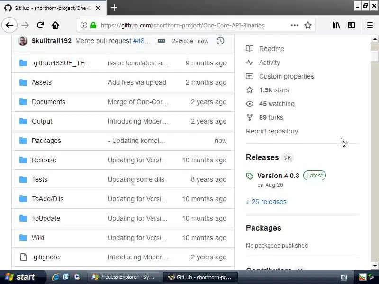Viewport: 379px width, 284px height.
Task: View commit history via the clock icon
Action: [220, 41]
